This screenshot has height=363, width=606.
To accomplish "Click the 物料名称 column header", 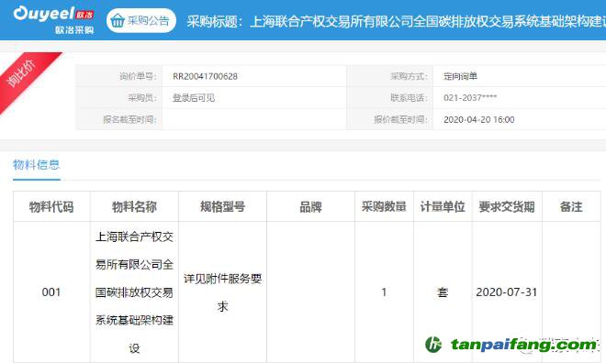I will 134,207.
